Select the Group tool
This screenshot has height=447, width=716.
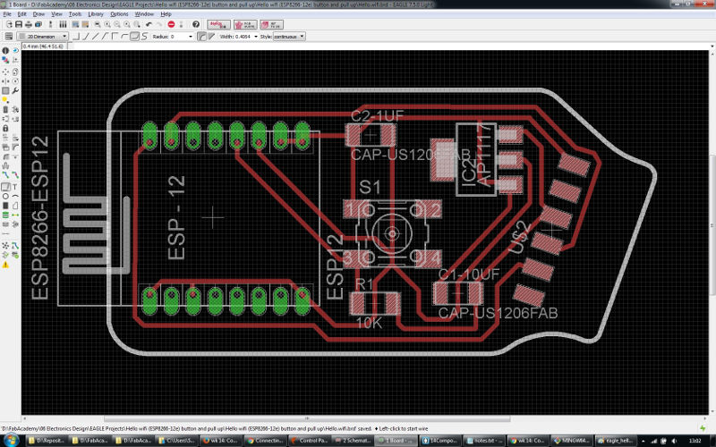pos(5,91)
